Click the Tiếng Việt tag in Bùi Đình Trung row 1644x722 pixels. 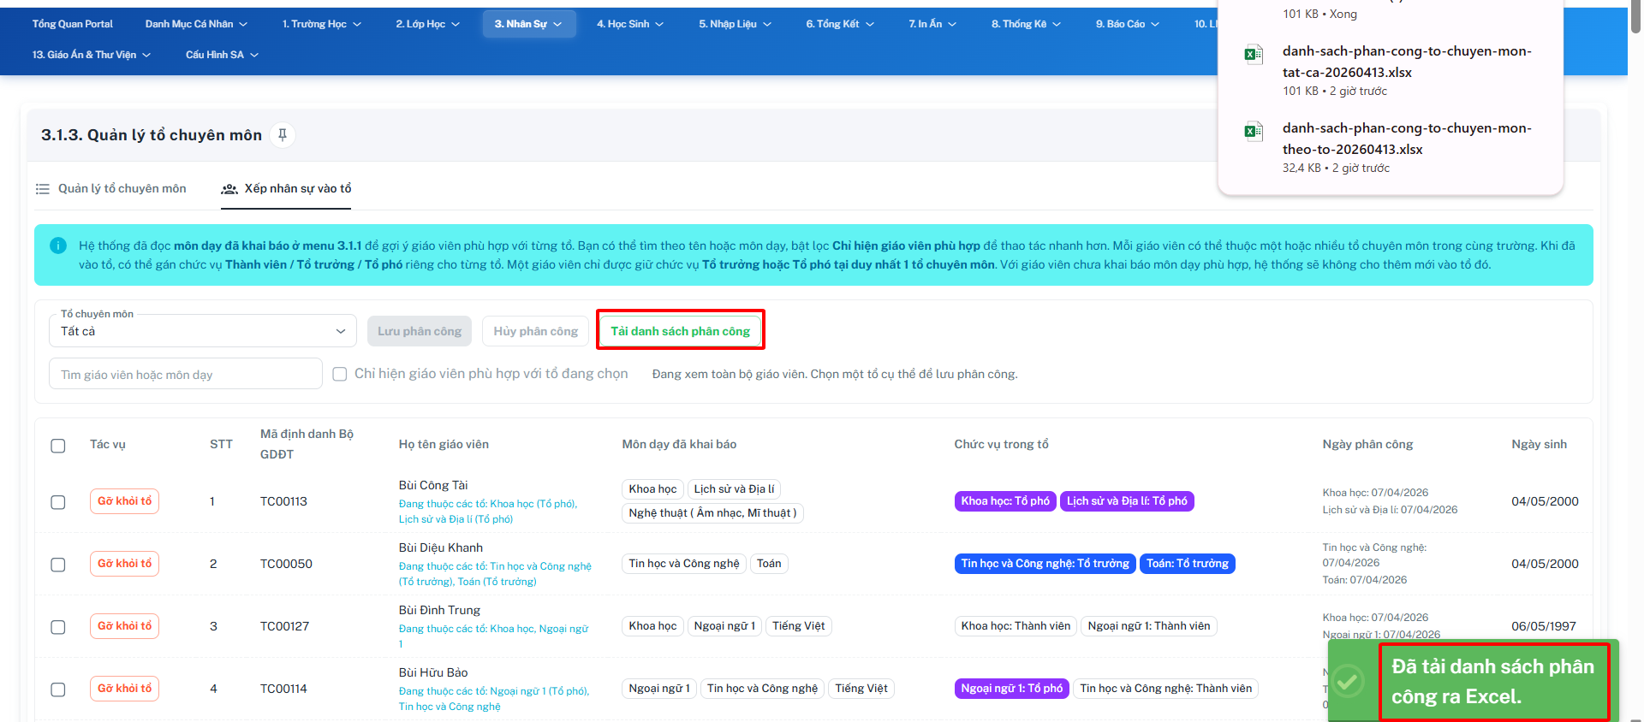pyautogui.click(x=798, y=626)
